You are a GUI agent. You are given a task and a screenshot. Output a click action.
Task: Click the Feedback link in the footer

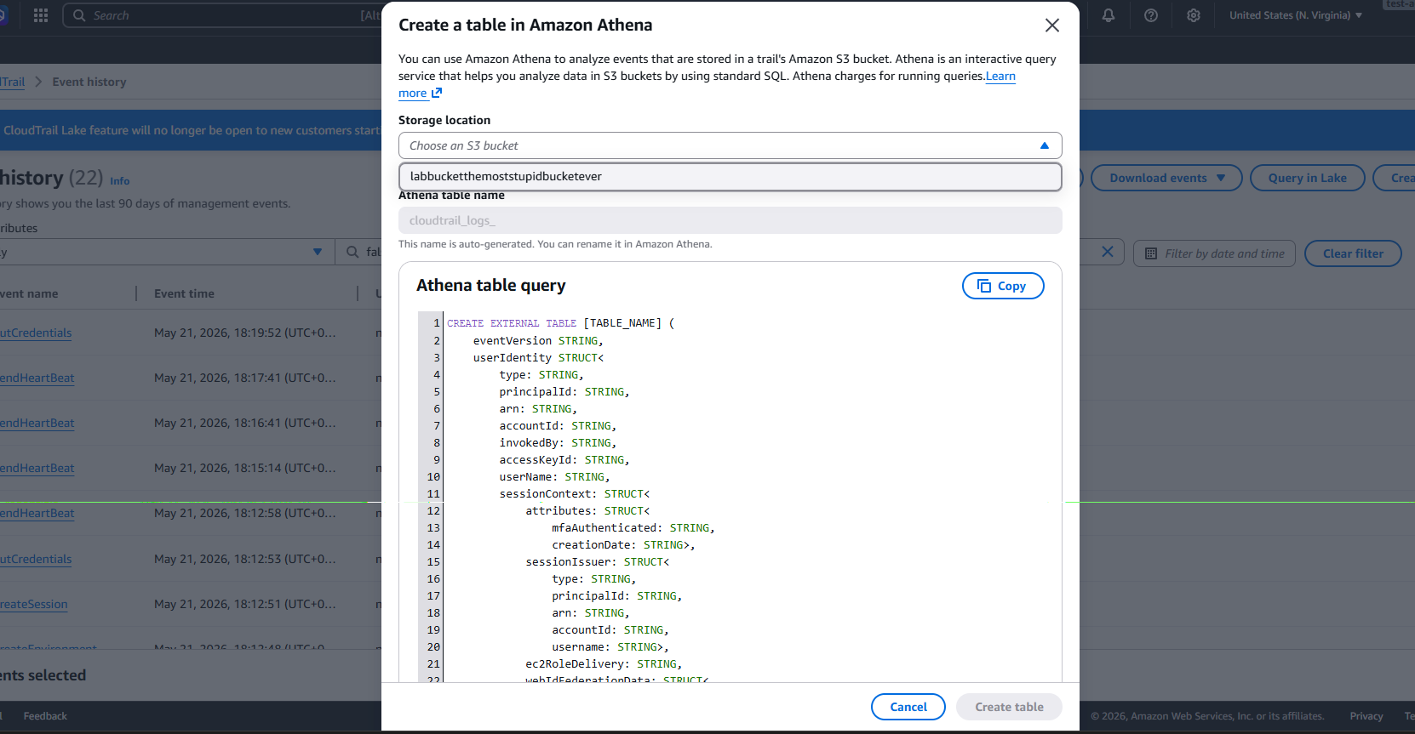coord(45,716)
